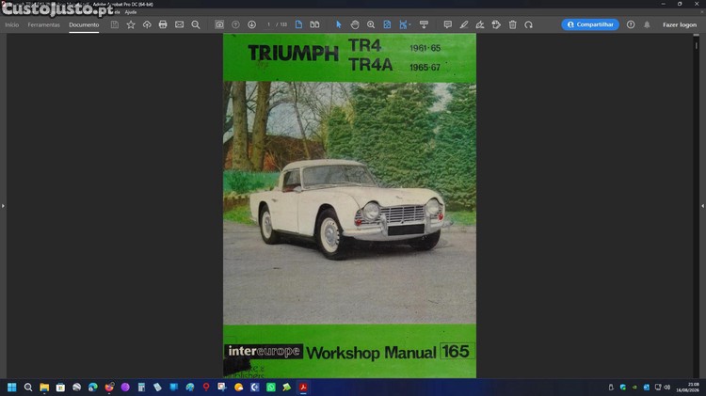Open Windows taskbar search
Screen dimensions: 706x396
(x=28, y=387)
